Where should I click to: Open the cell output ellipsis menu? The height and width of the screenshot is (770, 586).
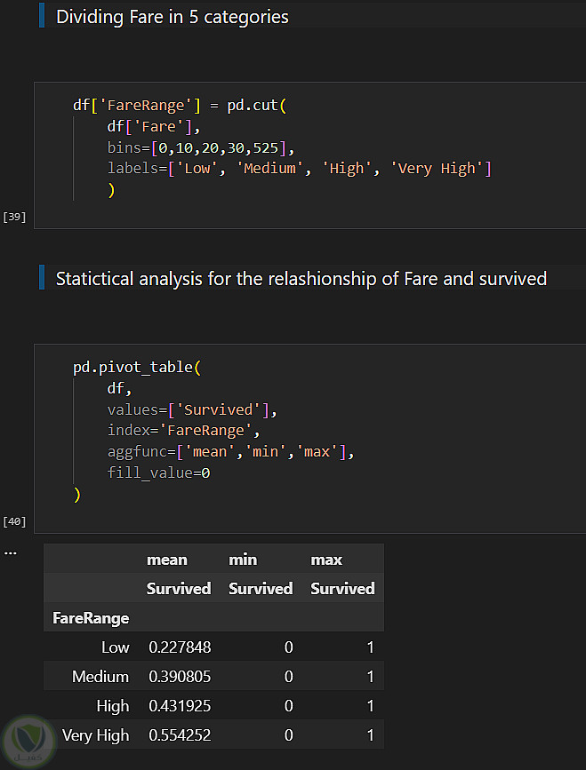tap(10, 552)
